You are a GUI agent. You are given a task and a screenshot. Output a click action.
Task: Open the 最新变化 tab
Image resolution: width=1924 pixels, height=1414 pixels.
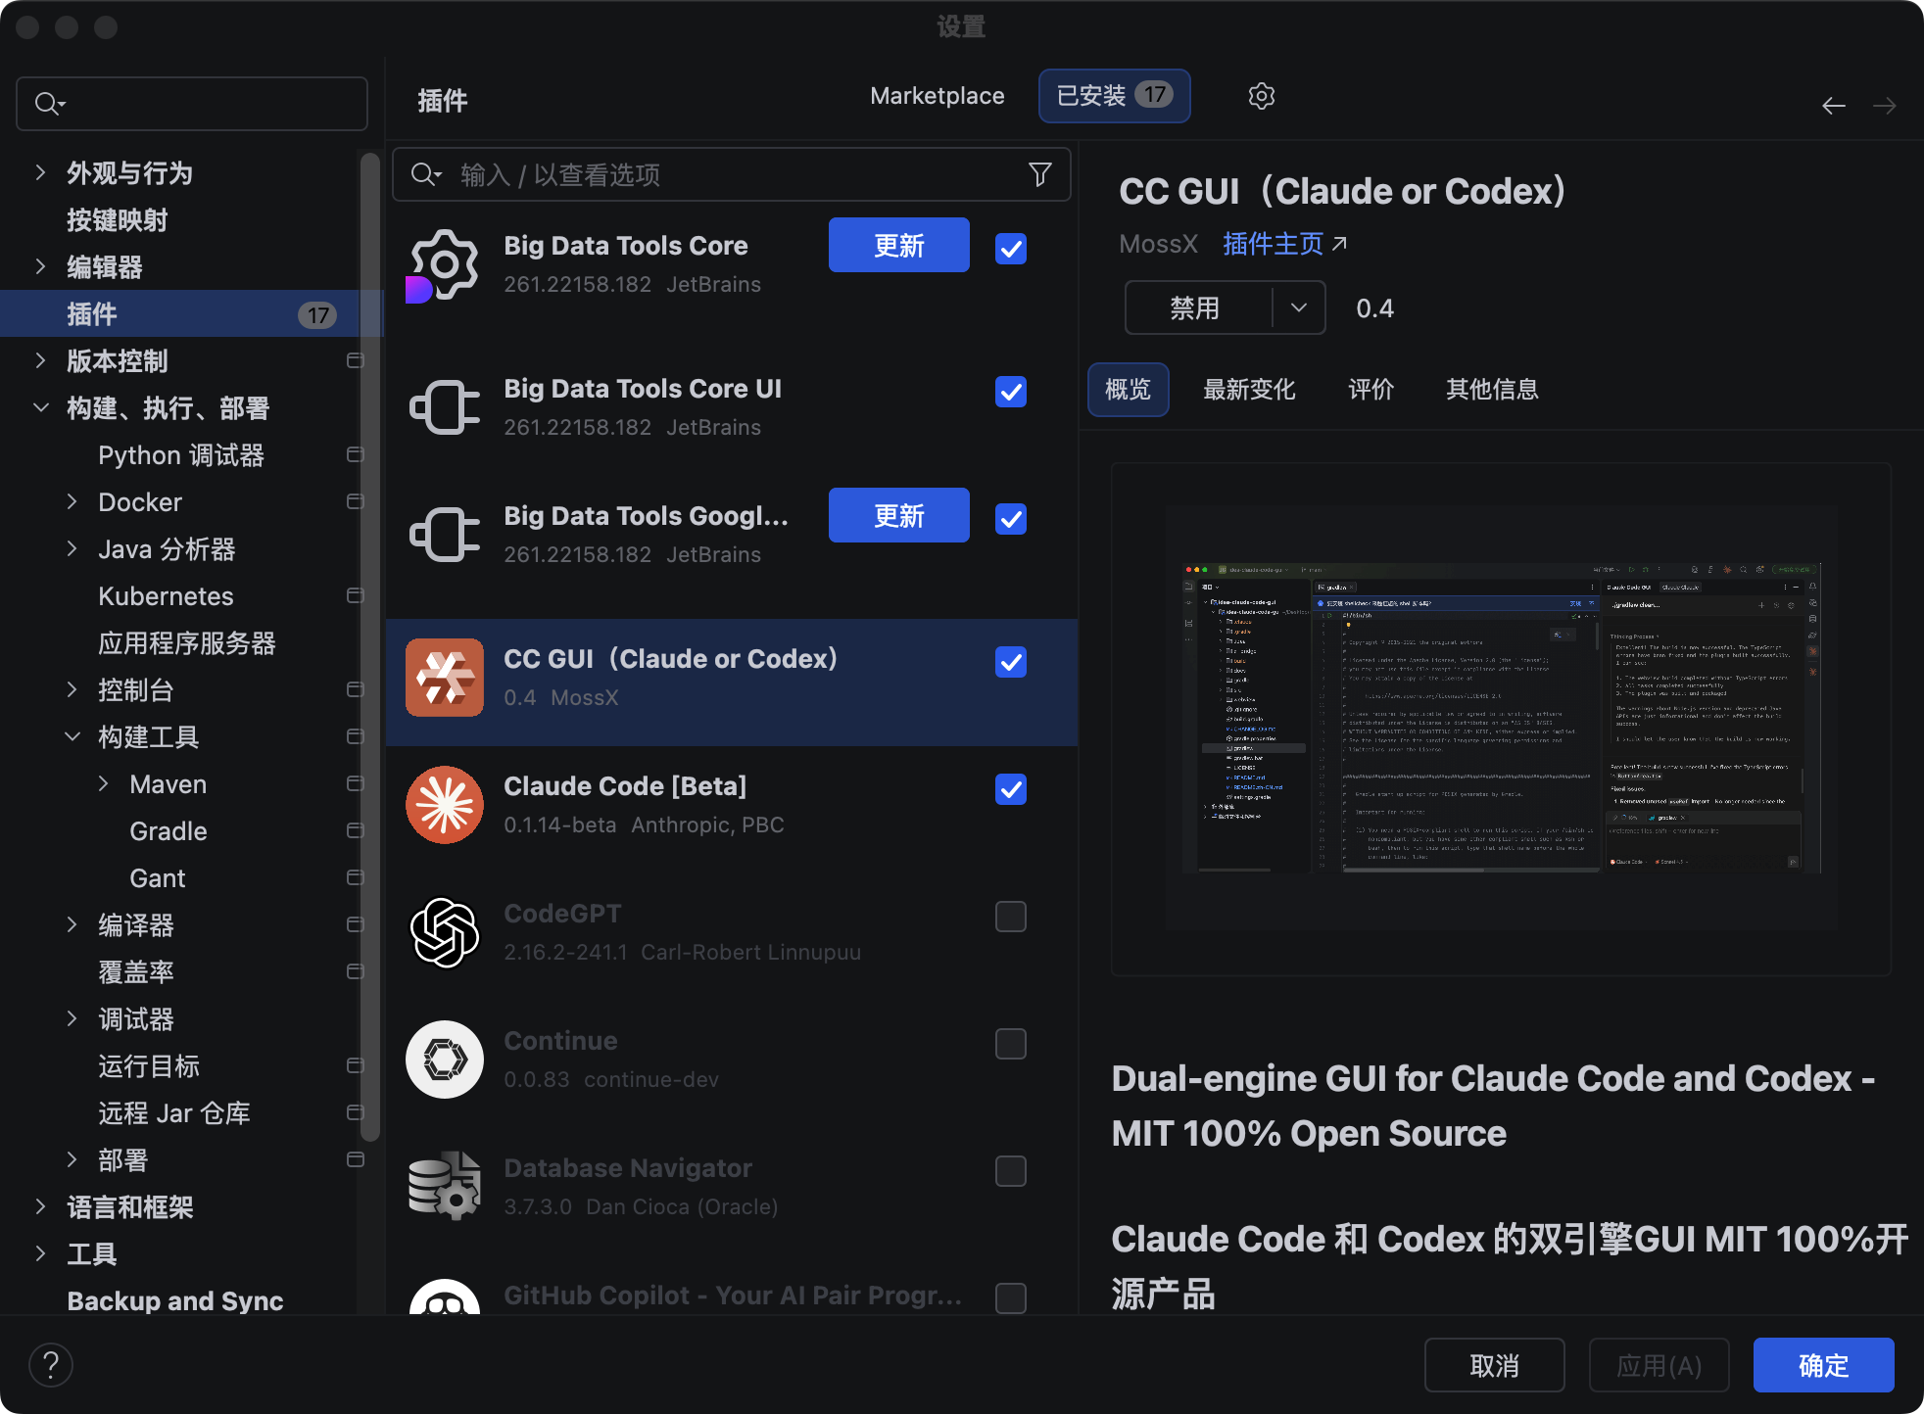(1249, 390)
